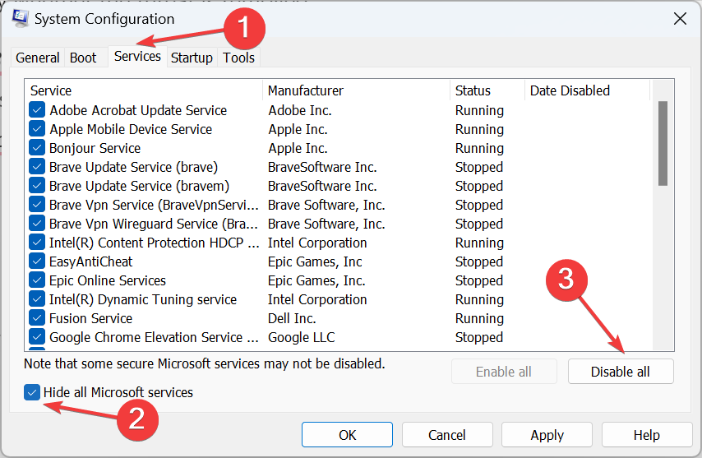Uncheck Fusion Service checkbox
Screen dimensions: 702x458
point(37,318)
